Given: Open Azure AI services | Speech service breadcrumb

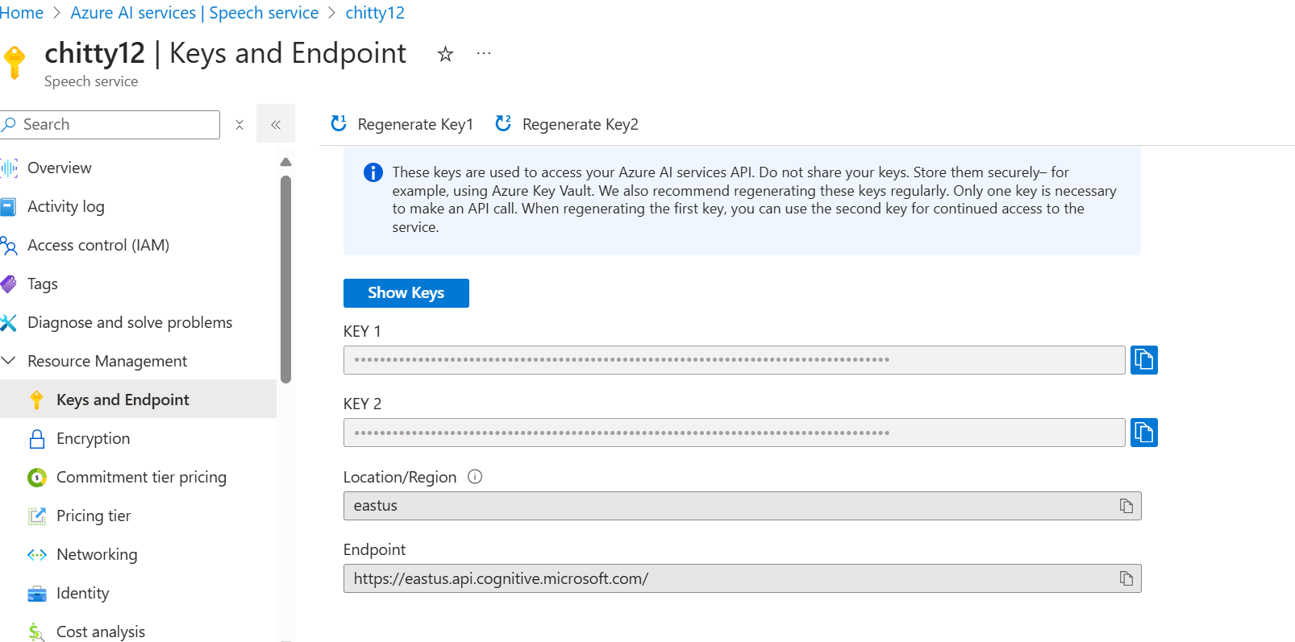Looking at the screenshot, I should (x=194, y=13).
